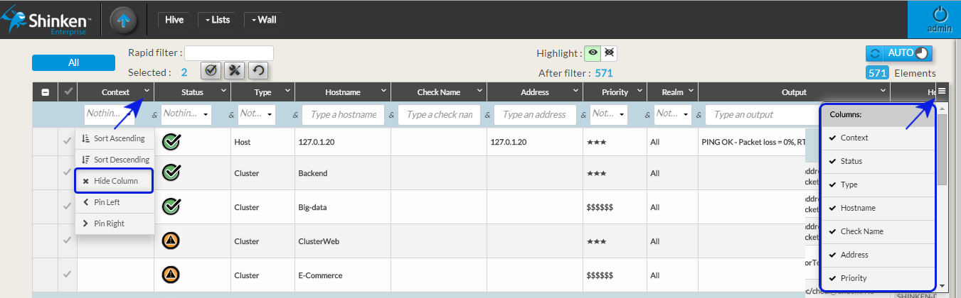Screen dimensions: 961x298
Task: Open the Status filter dropdown
Action: point(186,114)
